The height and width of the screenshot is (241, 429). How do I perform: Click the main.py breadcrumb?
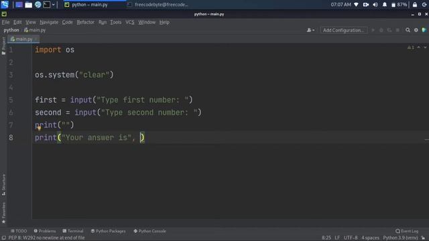[x=35, y=30]
